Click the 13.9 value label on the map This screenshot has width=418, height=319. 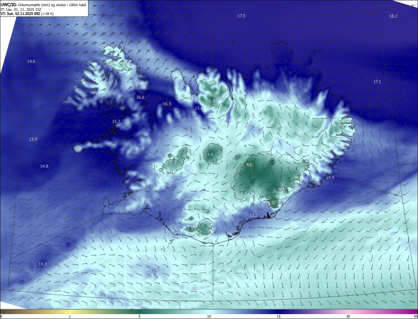33,139
